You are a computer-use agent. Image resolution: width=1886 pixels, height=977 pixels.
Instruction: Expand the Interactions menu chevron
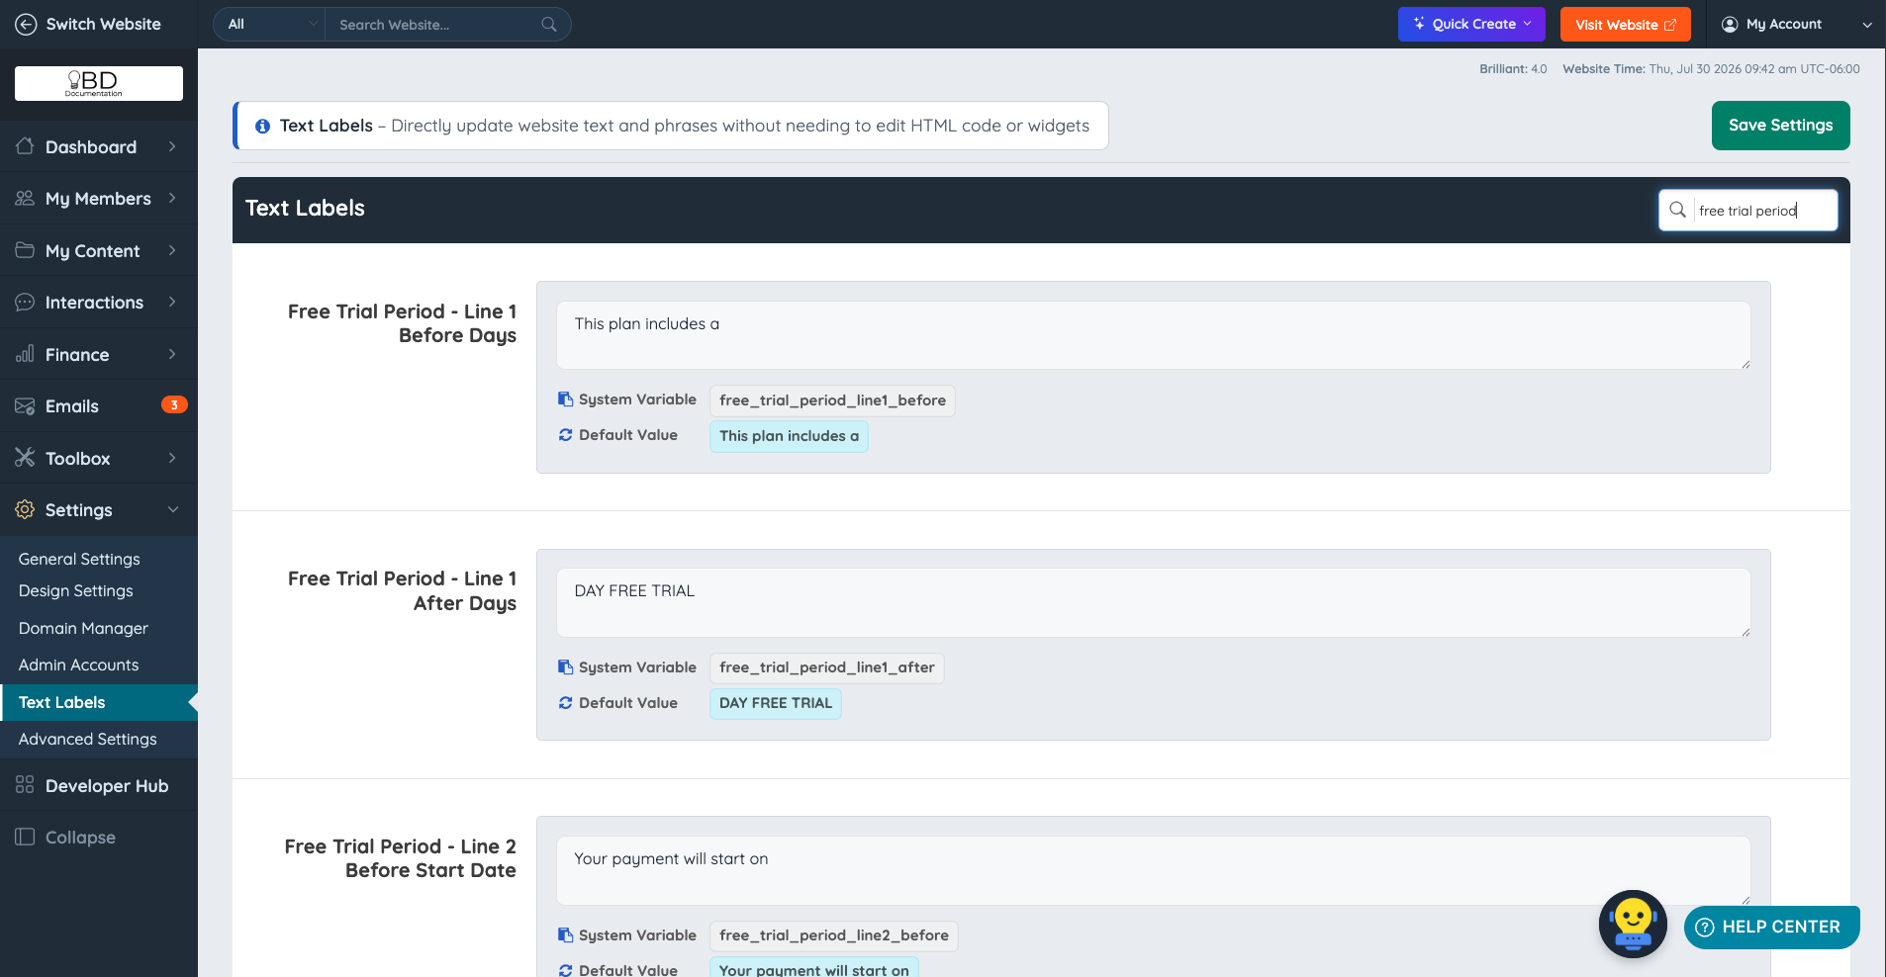[172, 302]
